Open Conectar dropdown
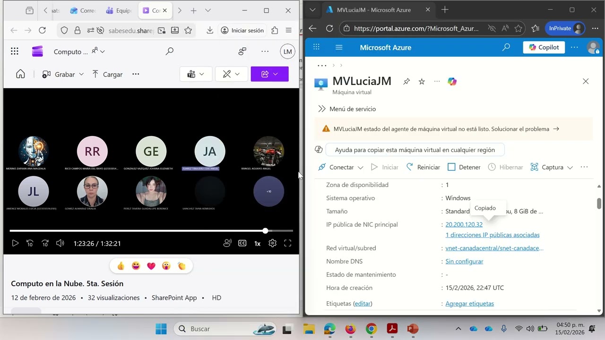 [x=341, y=167]
